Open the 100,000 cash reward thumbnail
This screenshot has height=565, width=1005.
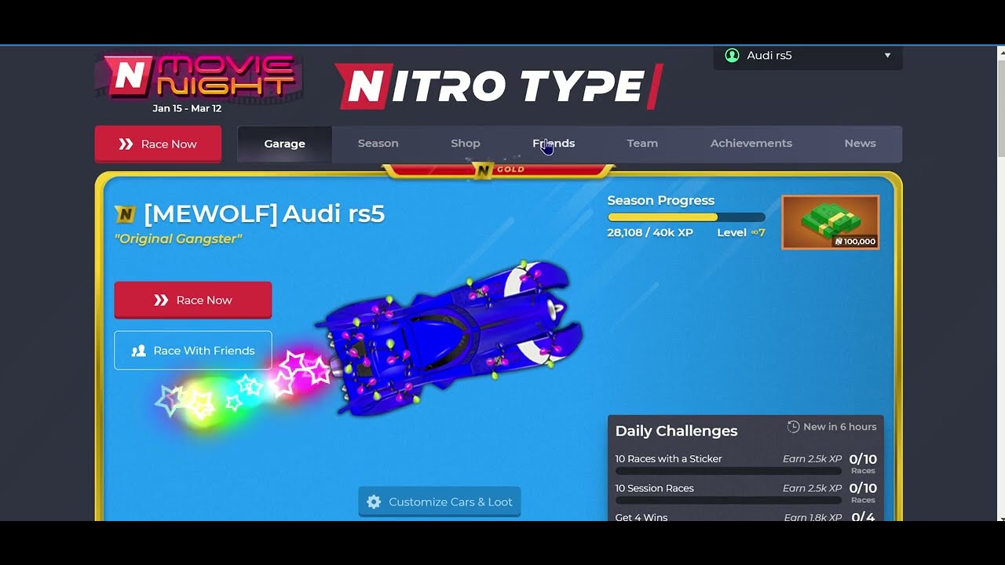[x=831, y=223]
